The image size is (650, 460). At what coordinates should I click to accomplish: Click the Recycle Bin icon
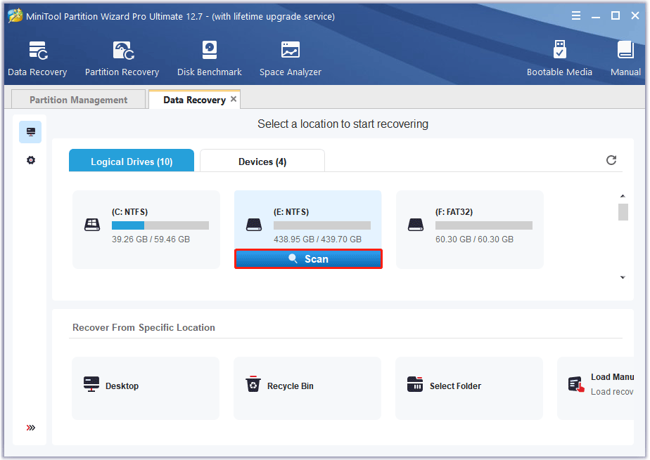[253, 384]
